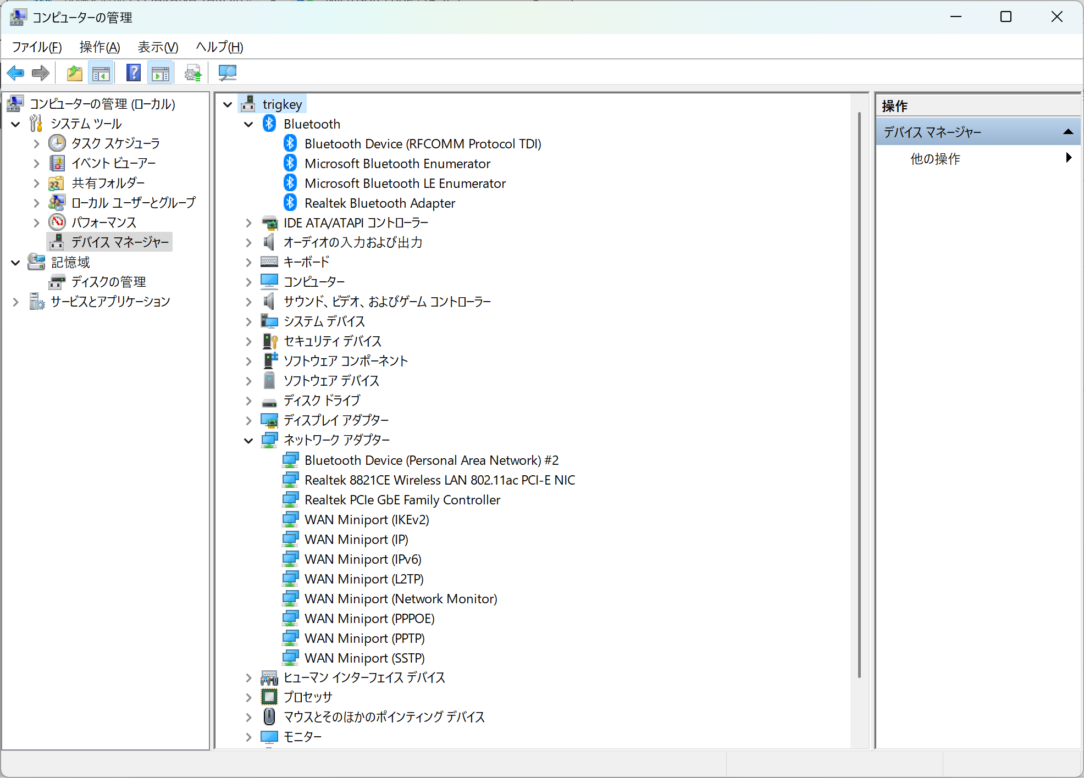Select Microsoft Bluetooth Enumerator
The image size is (1084, 778).
click(397, 164)
